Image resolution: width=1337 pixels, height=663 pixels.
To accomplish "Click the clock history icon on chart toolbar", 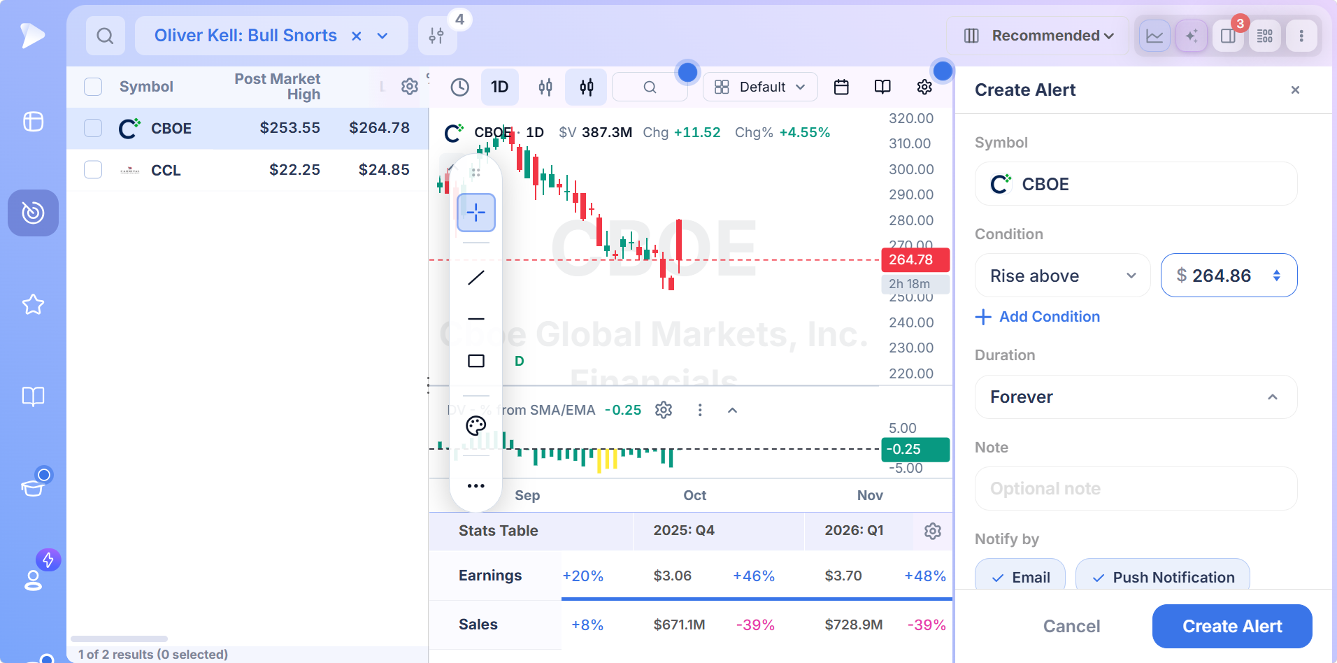I will tap(459, 87).
